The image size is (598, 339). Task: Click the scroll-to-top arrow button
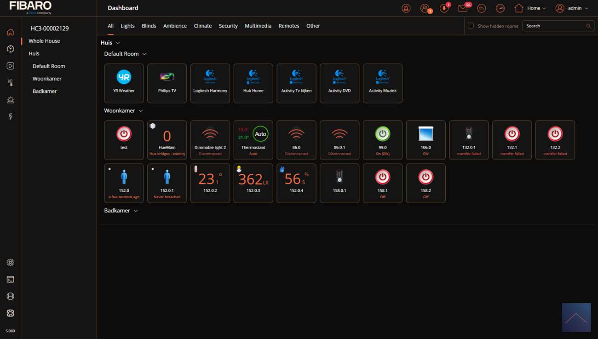576,317
